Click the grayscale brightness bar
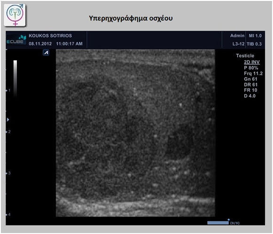273x234 pixels. (16, 78)
